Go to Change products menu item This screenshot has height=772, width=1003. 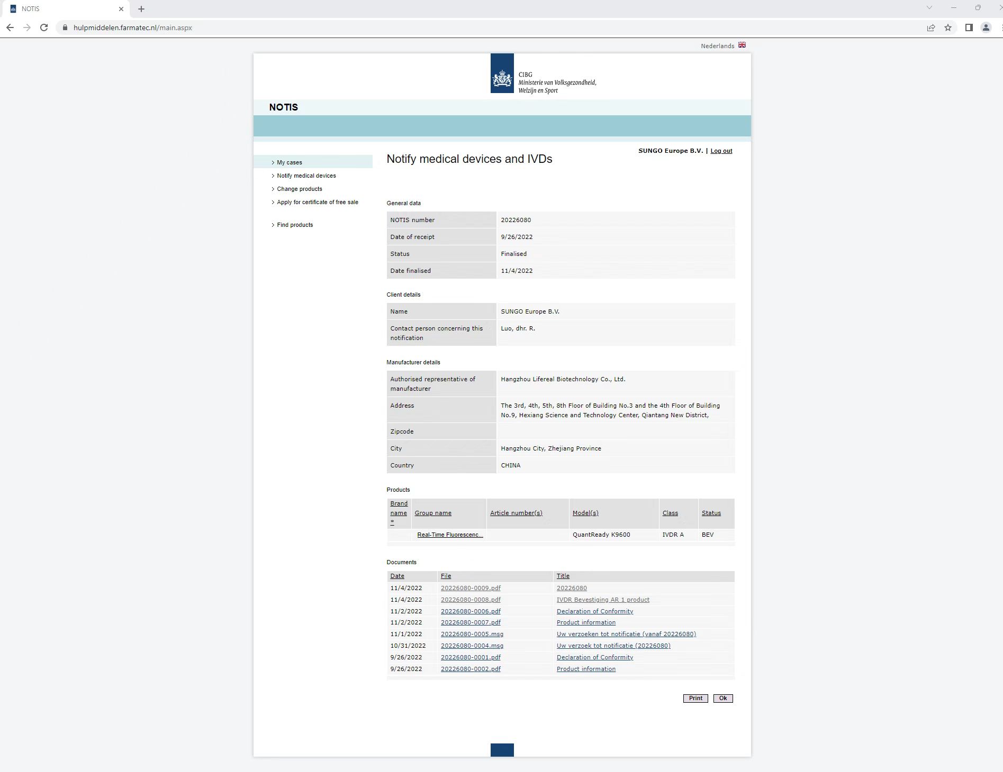point(299,189)
